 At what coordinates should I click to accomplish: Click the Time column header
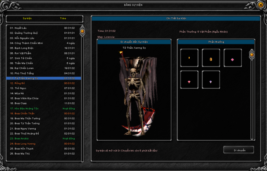click(x=63, y=19)
